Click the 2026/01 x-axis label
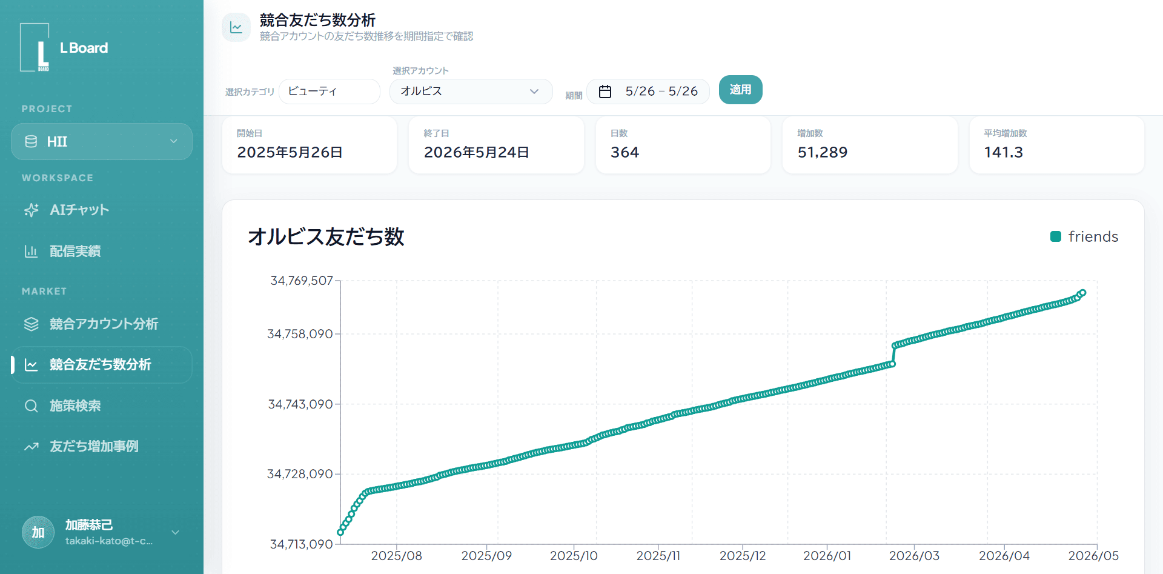This screenshot has height=574, width=1163. (827, 556)
